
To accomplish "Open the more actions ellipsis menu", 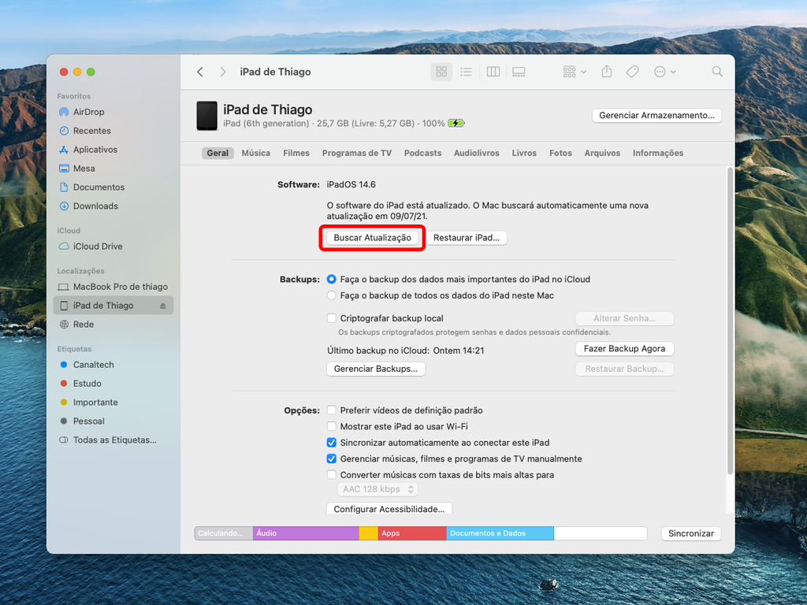I will pos(664,72).
